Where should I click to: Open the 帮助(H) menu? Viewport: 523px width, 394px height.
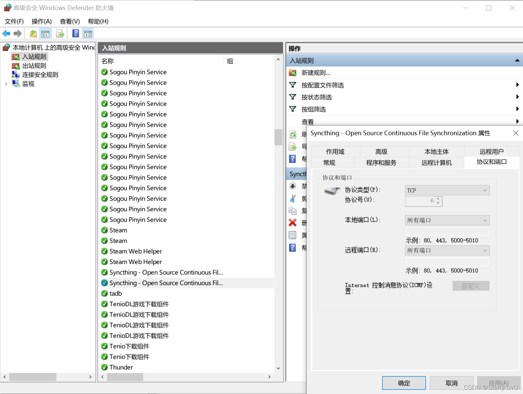click(x=98, y=21)
